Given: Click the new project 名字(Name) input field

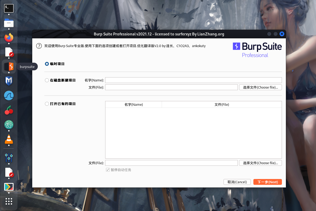Looking at the screenshot, I should click(x=193, y=80).
